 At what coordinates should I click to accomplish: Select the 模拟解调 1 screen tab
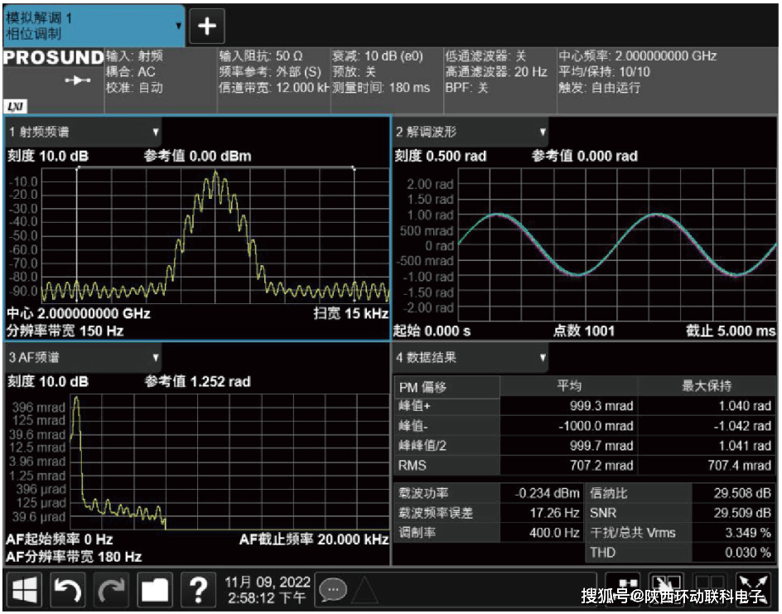pos(91,26)
